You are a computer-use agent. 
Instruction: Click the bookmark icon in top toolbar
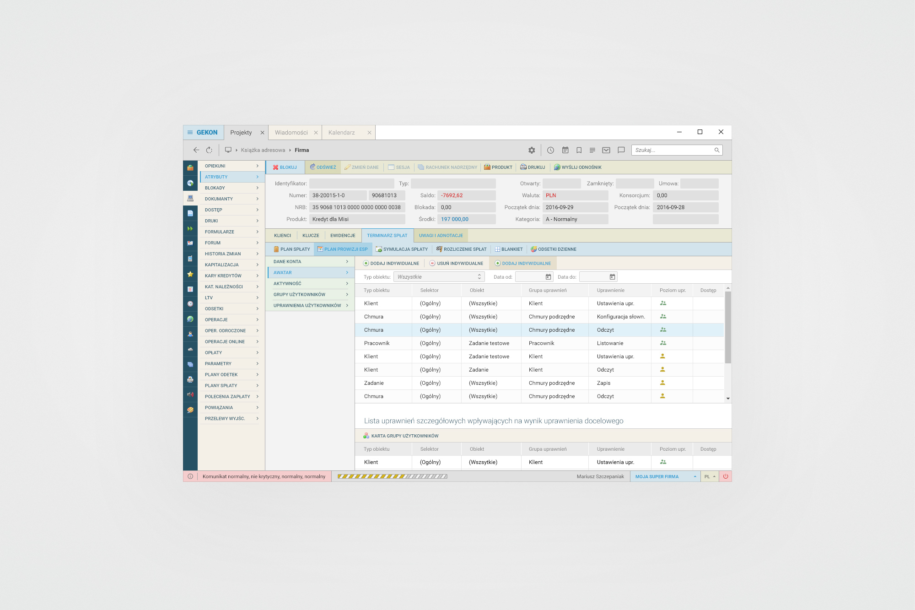tap(579, 150)
